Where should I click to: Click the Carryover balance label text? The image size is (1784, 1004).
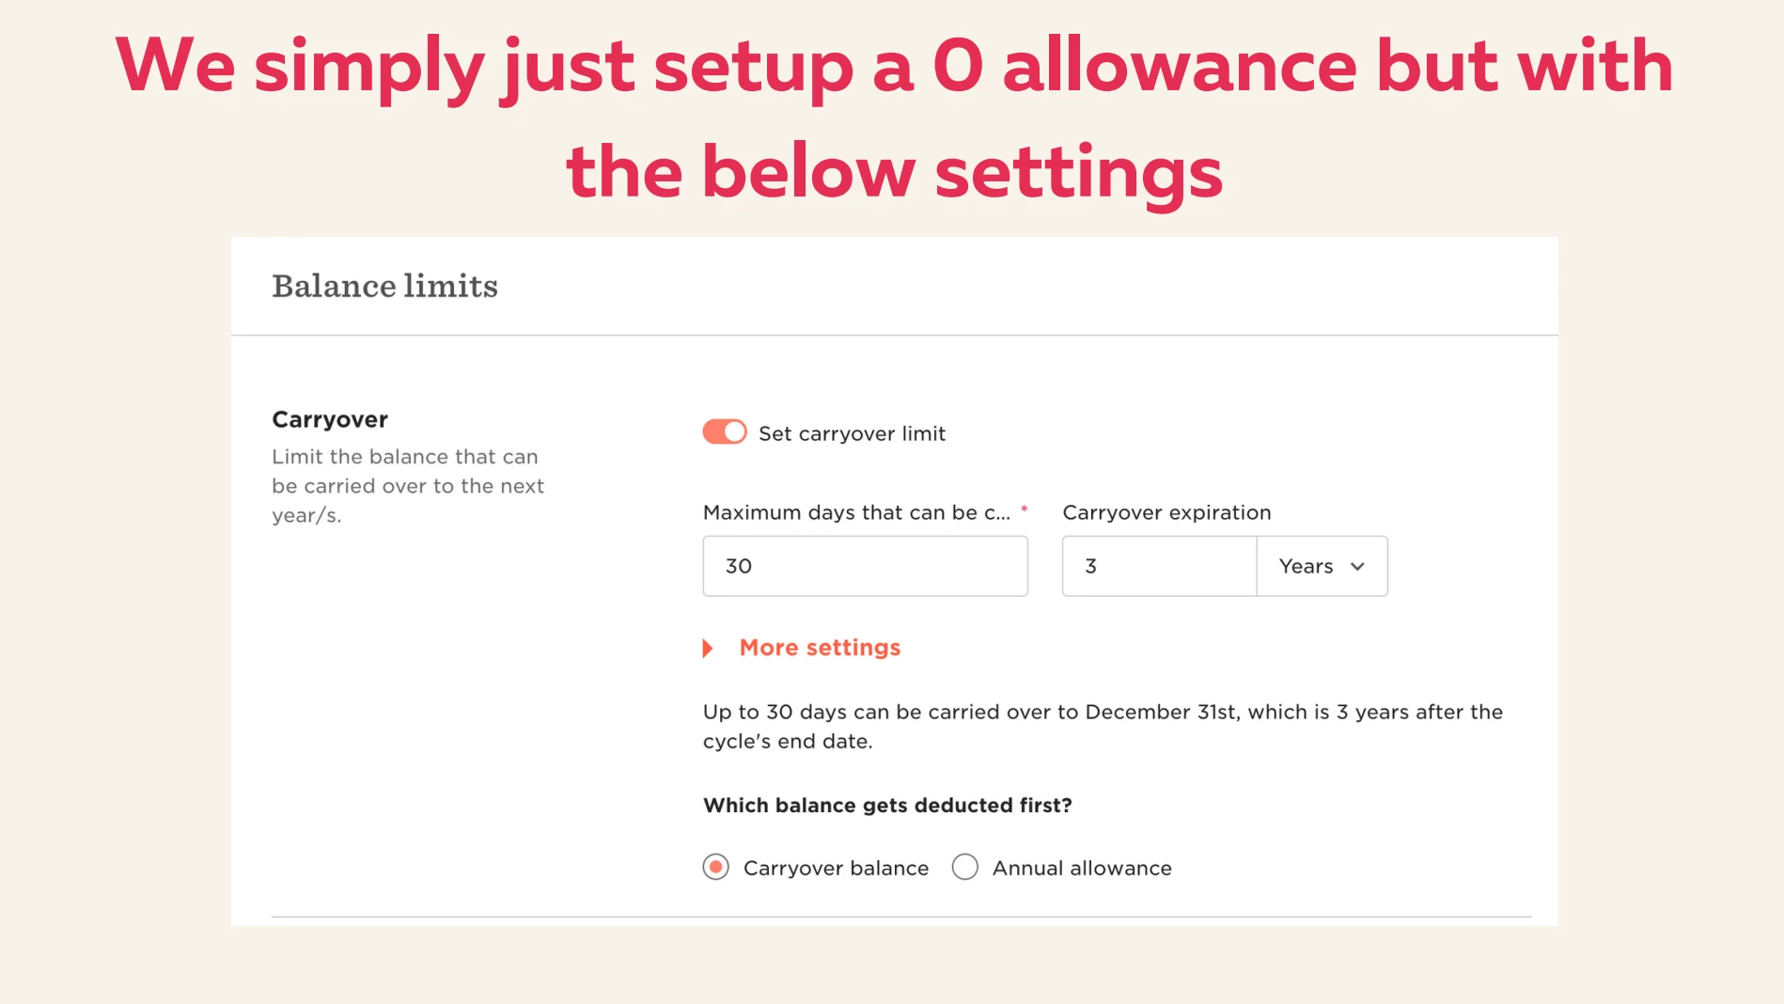click(836, 868)
